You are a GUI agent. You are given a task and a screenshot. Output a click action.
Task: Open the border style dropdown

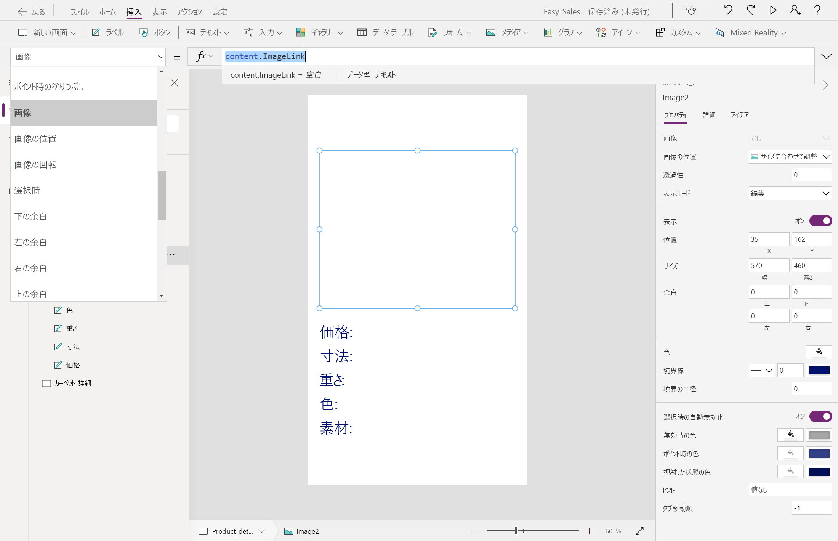click(x=762, y=370)
